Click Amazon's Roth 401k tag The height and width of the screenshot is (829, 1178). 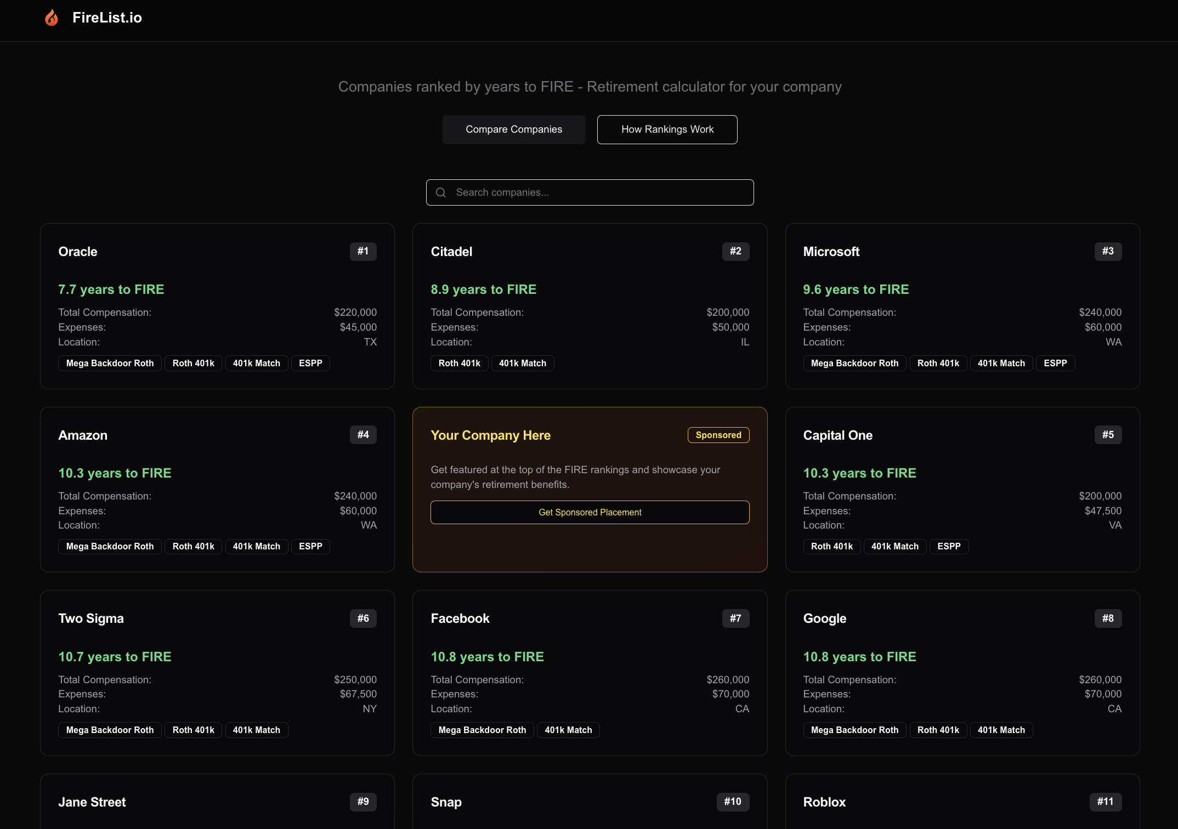193,546
